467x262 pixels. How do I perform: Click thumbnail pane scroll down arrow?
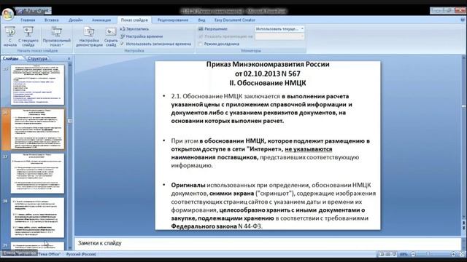tap(70, 247)
